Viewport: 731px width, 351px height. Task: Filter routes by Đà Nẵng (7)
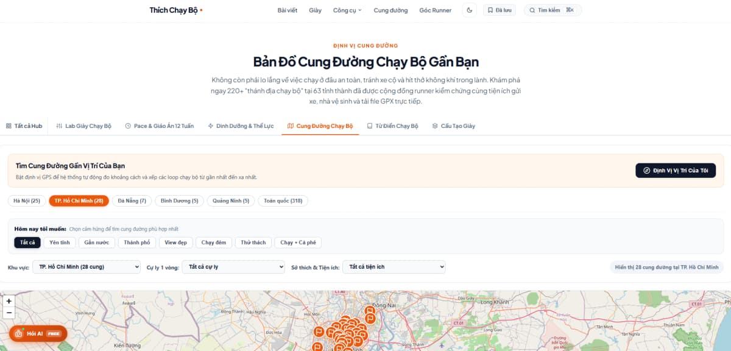tap(132, 200)
